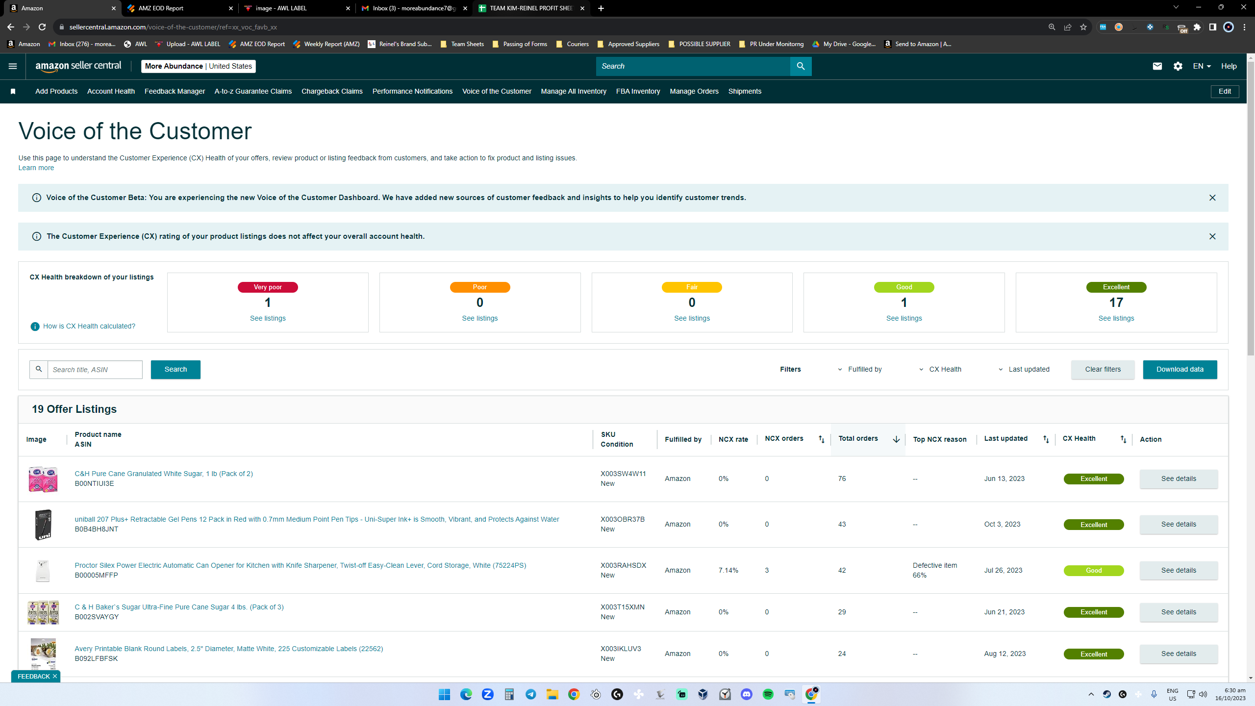The image size is (1255, 706).
Task: Click the Amazon Seller Central logo
Action: point(78,66)
